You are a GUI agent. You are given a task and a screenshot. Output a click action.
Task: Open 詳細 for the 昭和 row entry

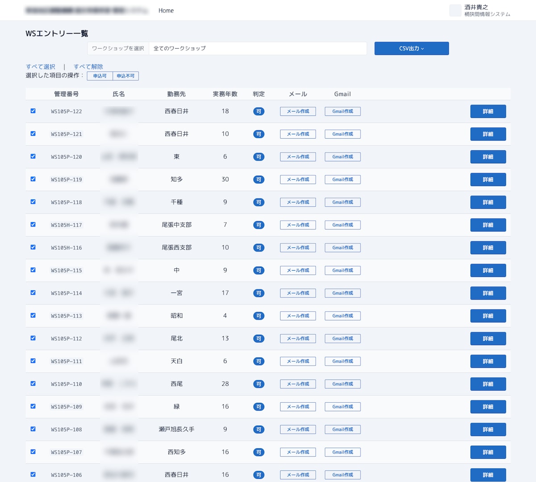point(488,316)
